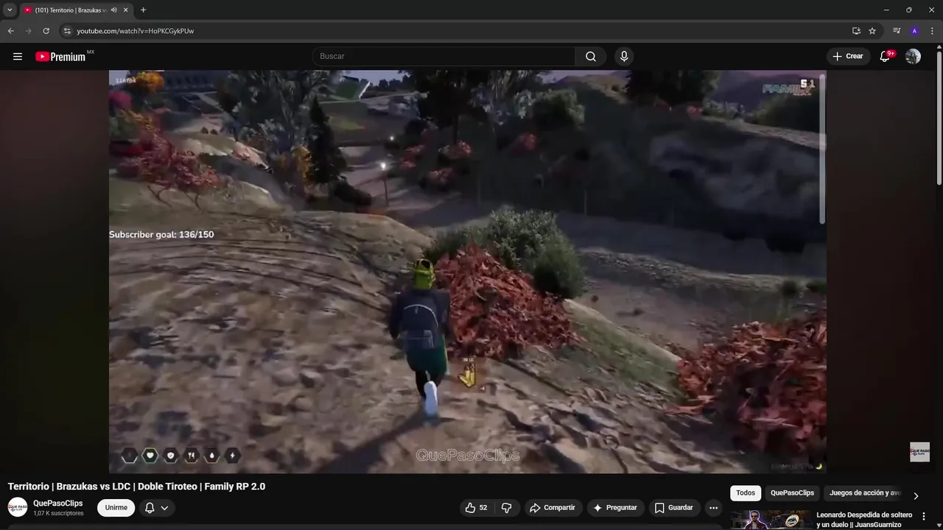Go to YouTube Premium home logo
Image resolution: width=943 pixels, height=530 pixels.
(60, 57)
